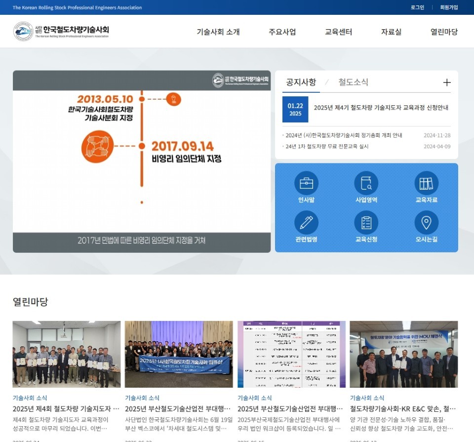Viewport: 474px width, 442px height.
Task: Click the 인사말 briefcase icon
Action: [x=306, y=183]
